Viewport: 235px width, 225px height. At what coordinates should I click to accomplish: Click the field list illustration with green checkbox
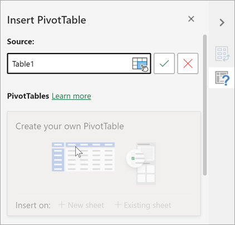click(x=141, y=164)
